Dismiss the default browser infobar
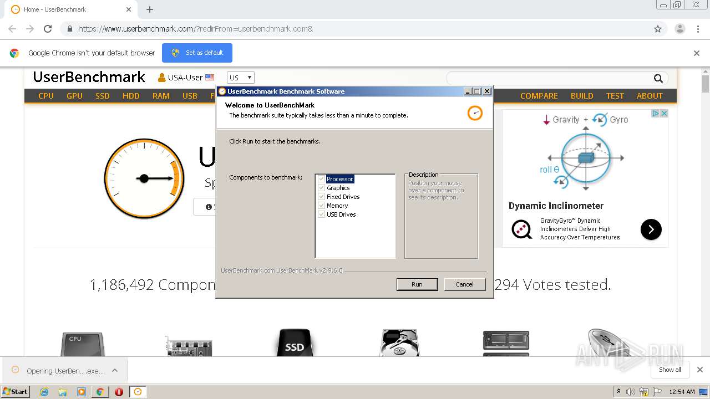 tap(697, 53)
